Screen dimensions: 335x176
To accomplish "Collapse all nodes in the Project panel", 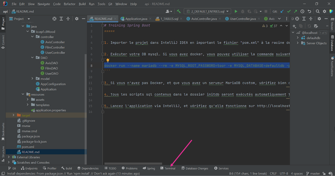I will coord(68,19).
